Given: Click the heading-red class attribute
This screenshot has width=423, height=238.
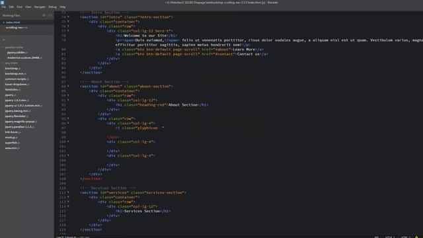Looking at the screenshot, I should (x=145, y=104).
